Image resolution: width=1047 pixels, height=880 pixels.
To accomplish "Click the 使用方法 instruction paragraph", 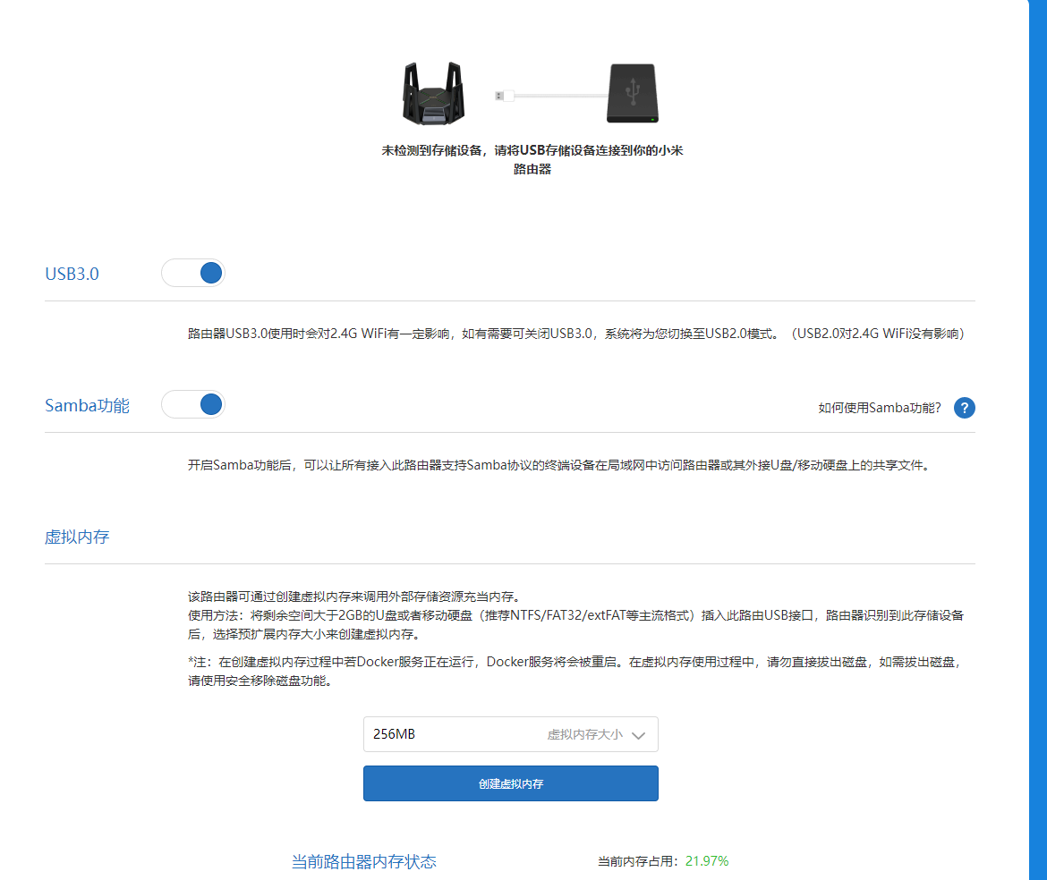I will click(x=575, y=624).
